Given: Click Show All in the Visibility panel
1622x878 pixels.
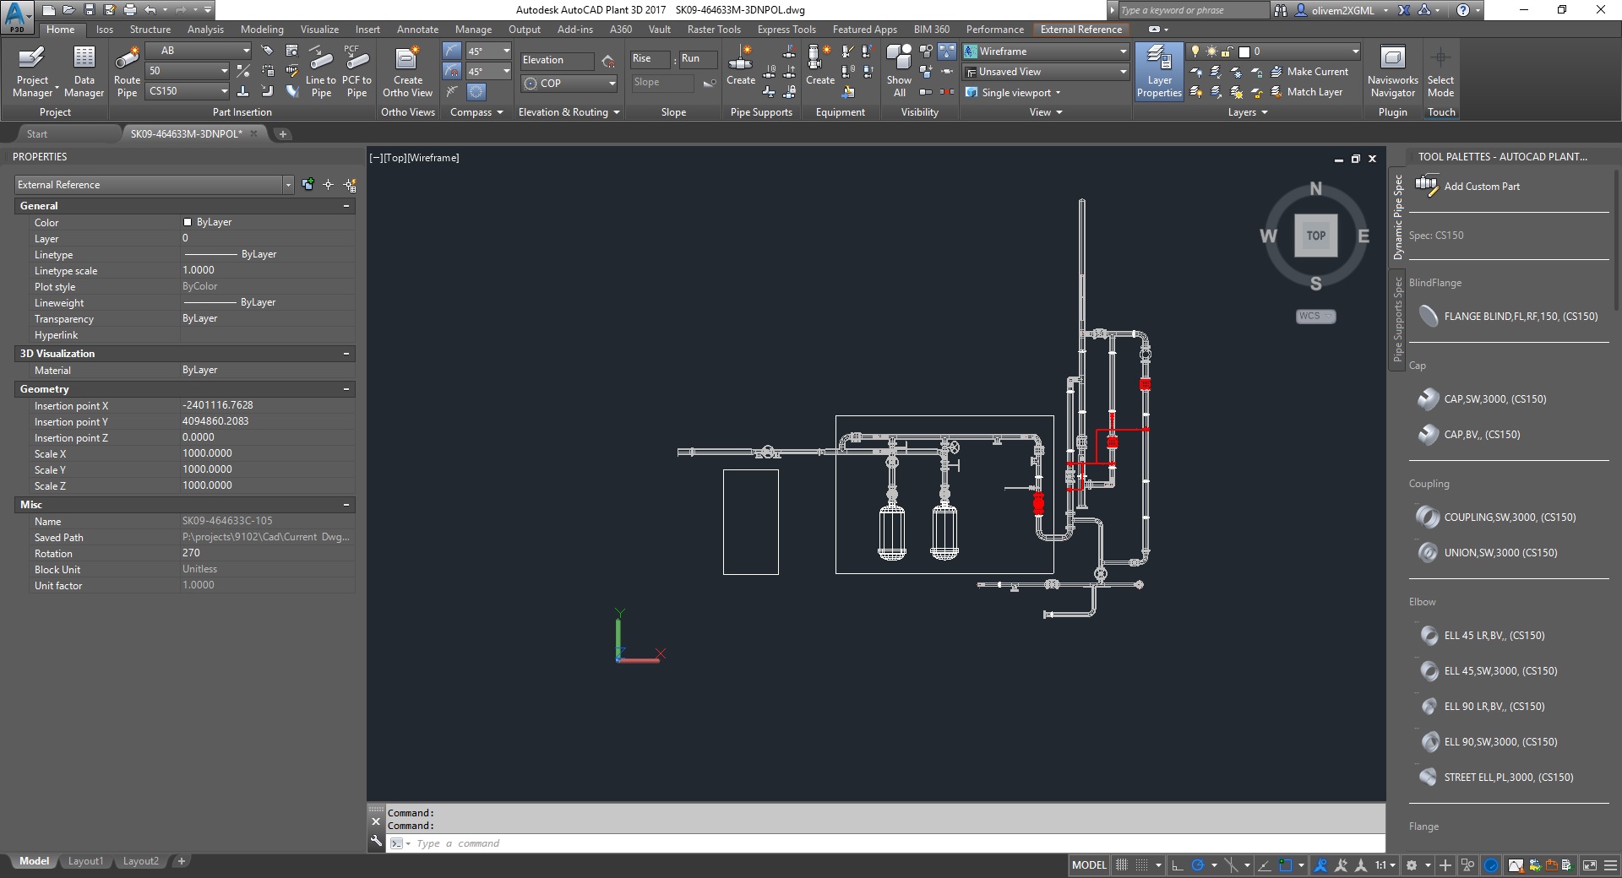Looking at the screenshot, I should (899, 71).
